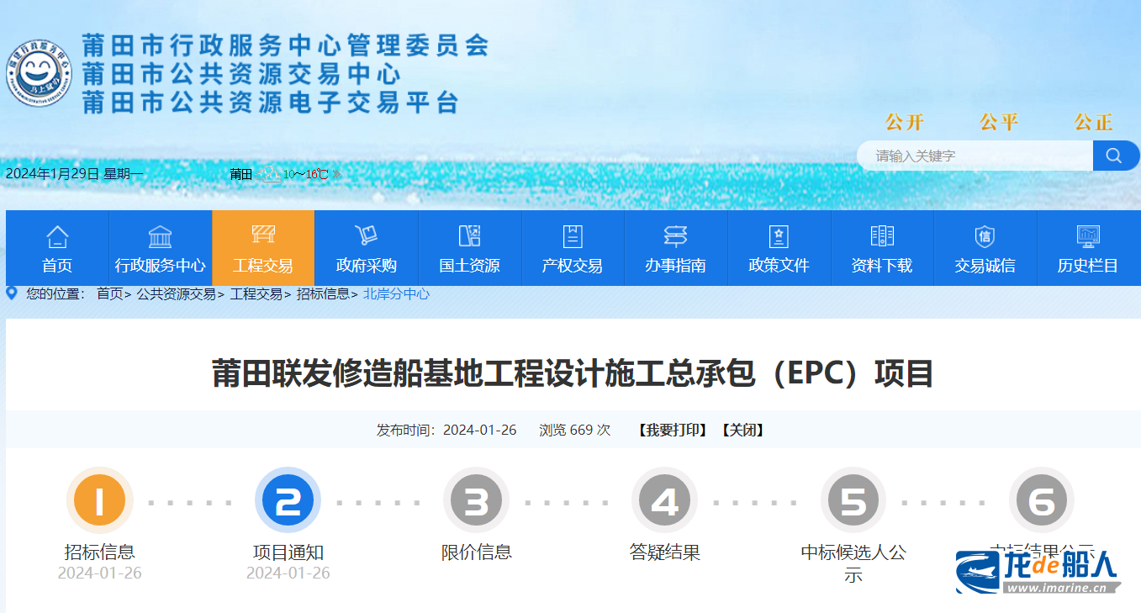The width and height of the screenshot is (1141, 613).
Task: Select step 2 项目通知
Action: (288, 502)
